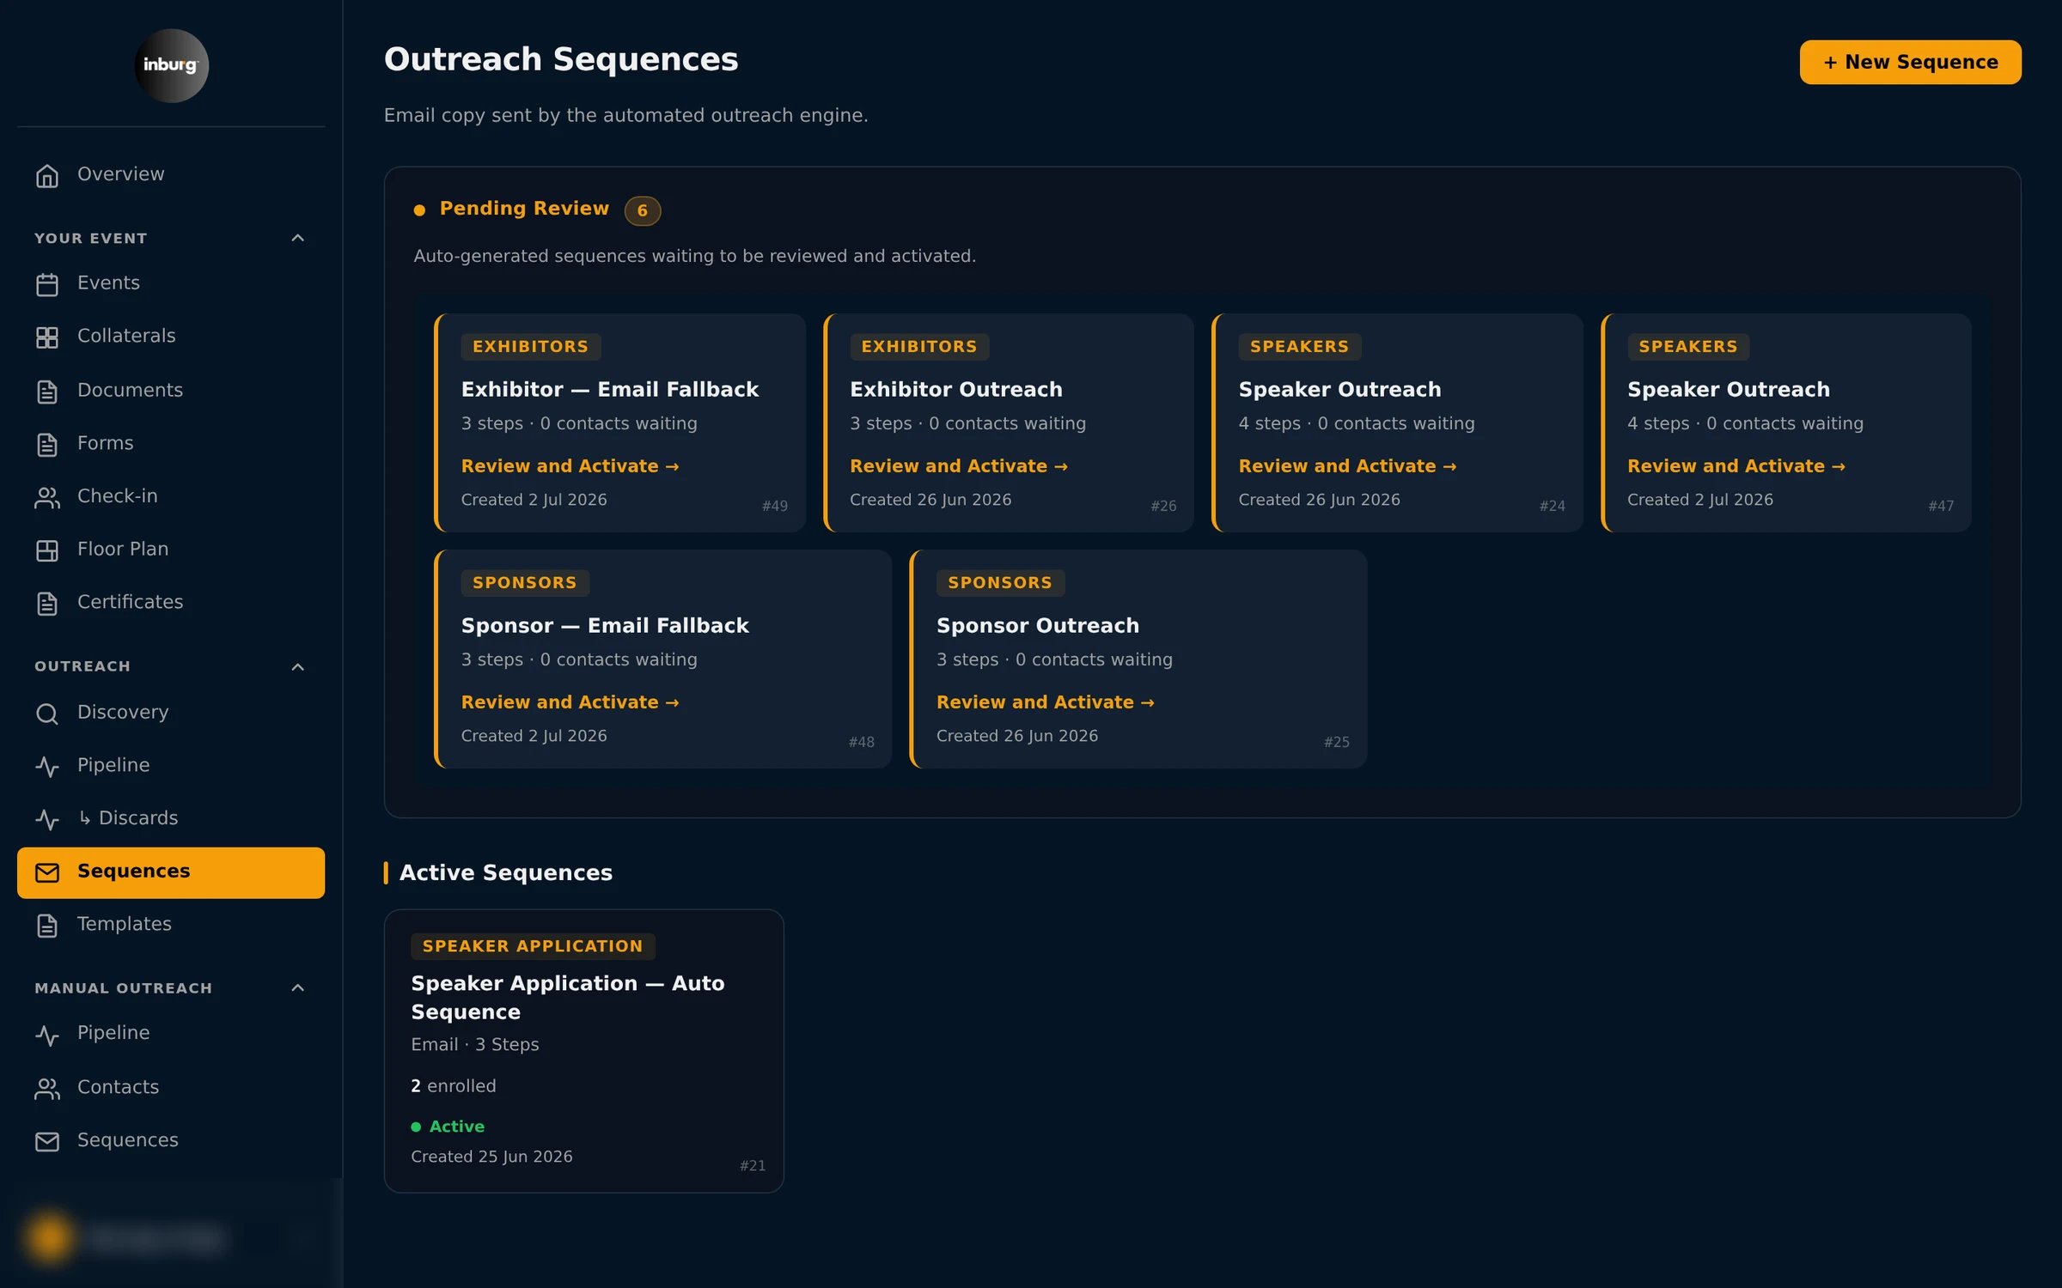Go to Events
This screenshot has width=2062, height=1288.
pos(171,283)
